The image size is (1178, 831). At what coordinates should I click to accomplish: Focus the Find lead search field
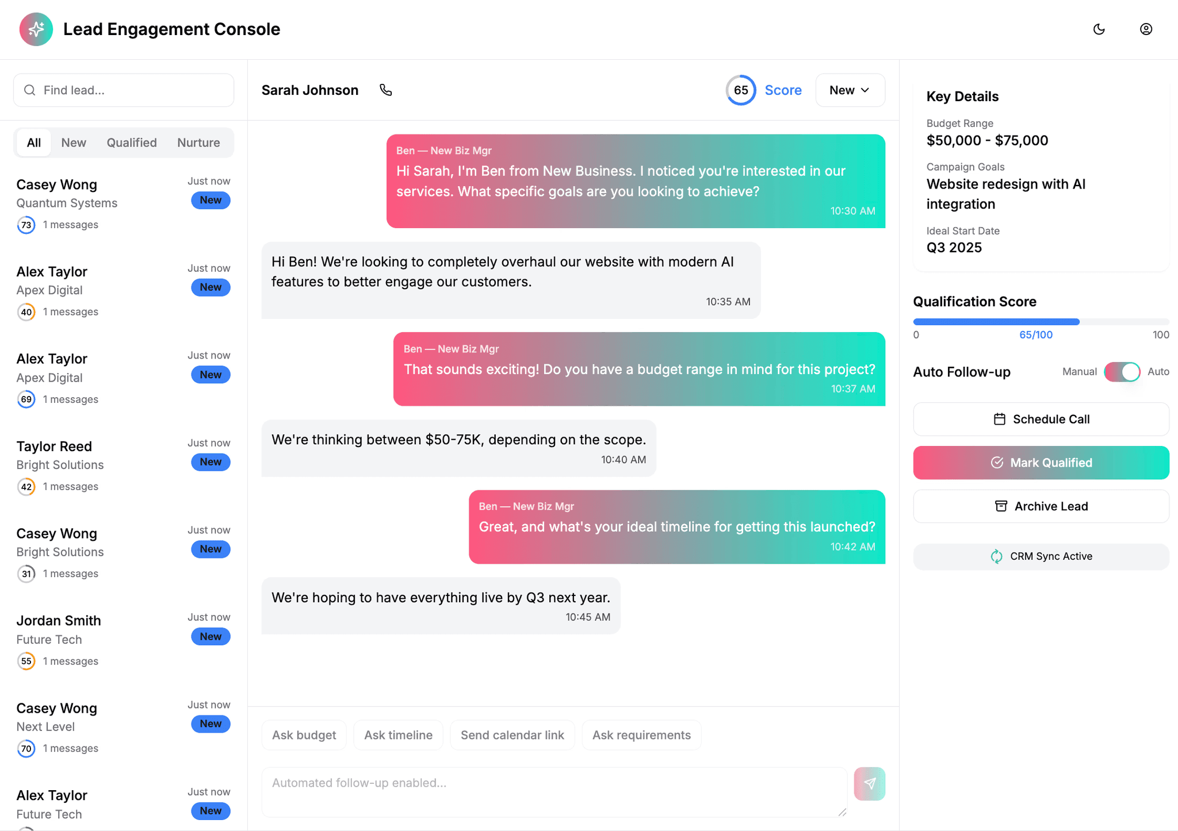pos(124,90)
